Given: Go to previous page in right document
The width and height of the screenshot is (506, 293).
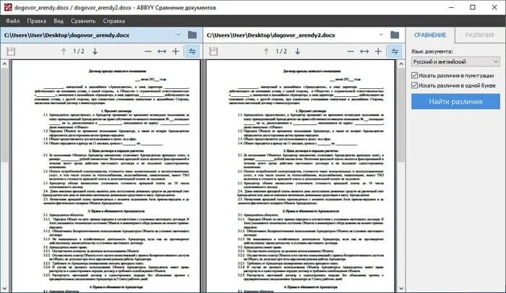Looking at the screenshot, I should click(266, 51).
